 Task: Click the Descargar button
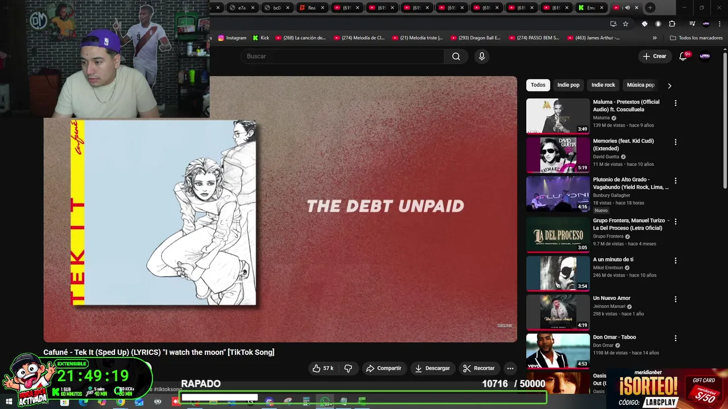click(432, 368)
